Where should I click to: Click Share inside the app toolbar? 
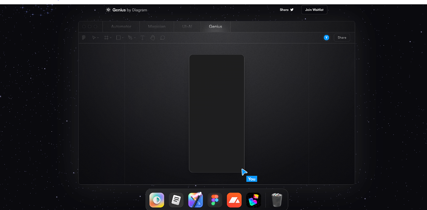(342, 38)
